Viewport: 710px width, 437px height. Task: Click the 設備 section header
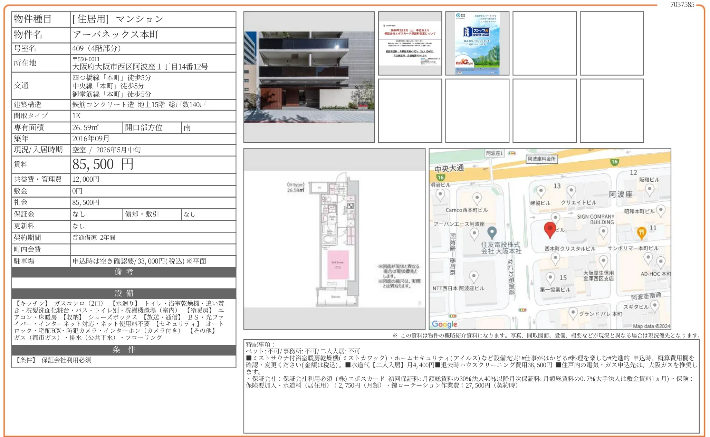[124, 293]
